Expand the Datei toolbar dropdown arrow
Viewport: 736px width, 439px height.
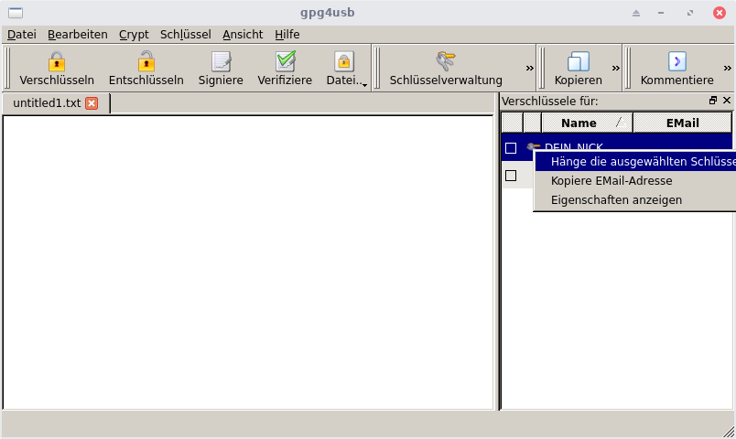(364, 84)
